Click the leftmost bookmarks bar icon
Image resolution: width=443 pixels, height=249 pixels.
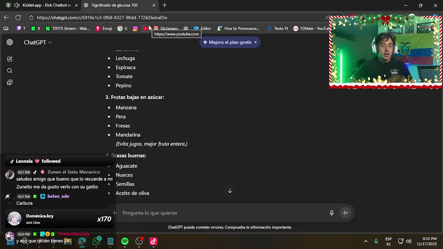[6, 28]
